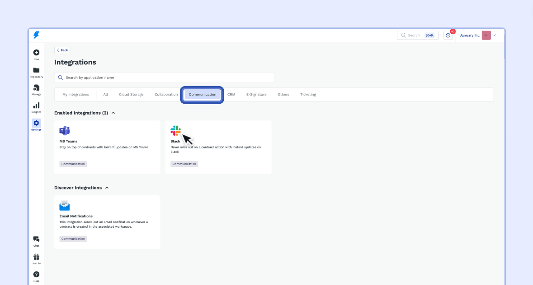Click the magnifier in top search box
The width and height of the screenshot is (533, 285).
(404, 35)
